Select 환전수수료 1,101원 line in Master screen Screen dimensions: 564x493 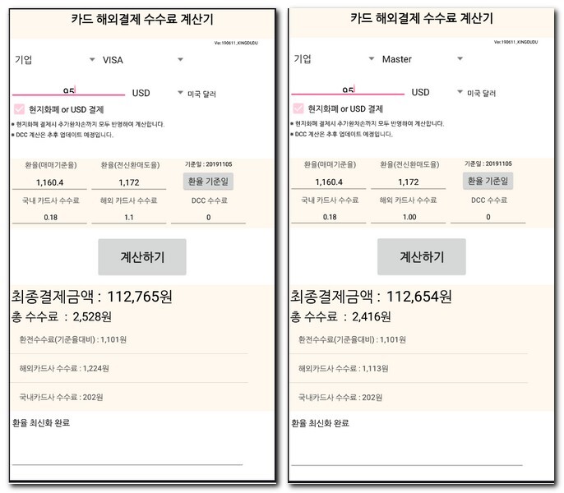352,339
